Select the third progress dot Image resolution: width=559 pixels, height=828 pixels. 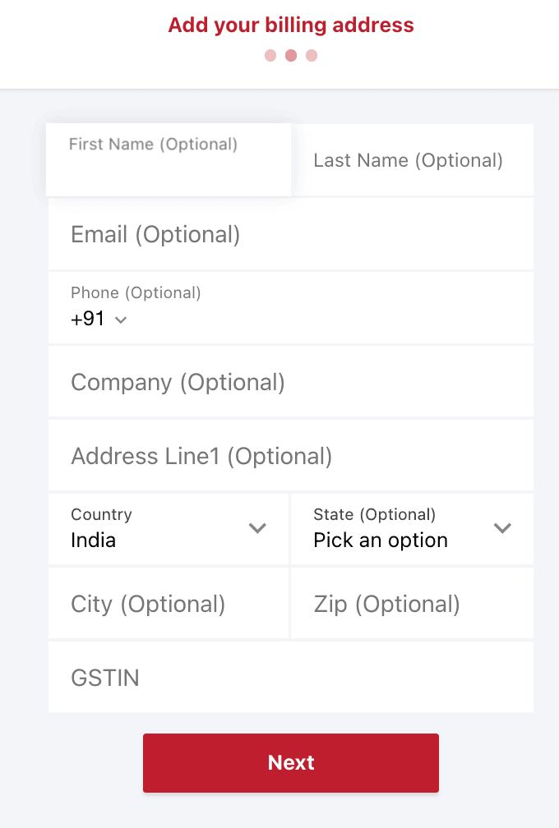tap(312, 56)
